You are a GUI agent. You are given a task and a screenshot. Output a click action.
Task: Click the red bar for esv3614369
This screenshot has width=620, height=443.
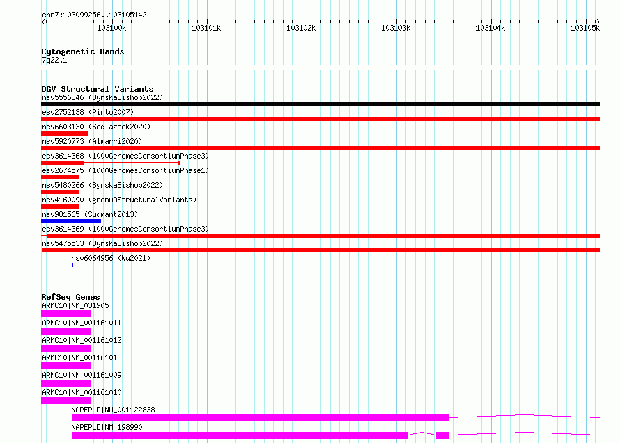(323, 236)
